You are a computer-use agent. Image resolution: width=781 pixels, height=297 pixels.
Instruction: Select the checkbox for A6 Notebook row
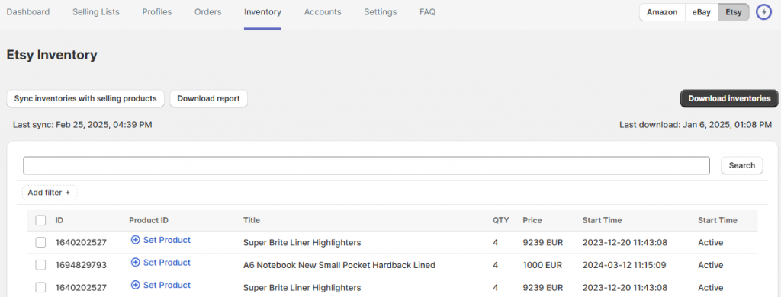point(41,265)
